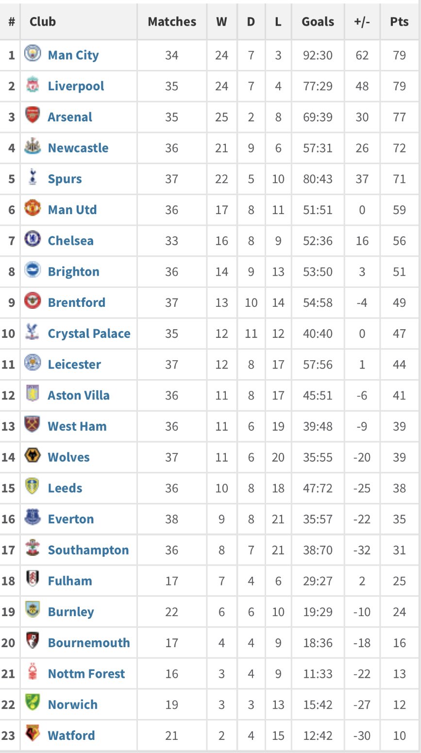Open the Nottm Forest team page
The image size is (421, 753).
pos(86,673)
